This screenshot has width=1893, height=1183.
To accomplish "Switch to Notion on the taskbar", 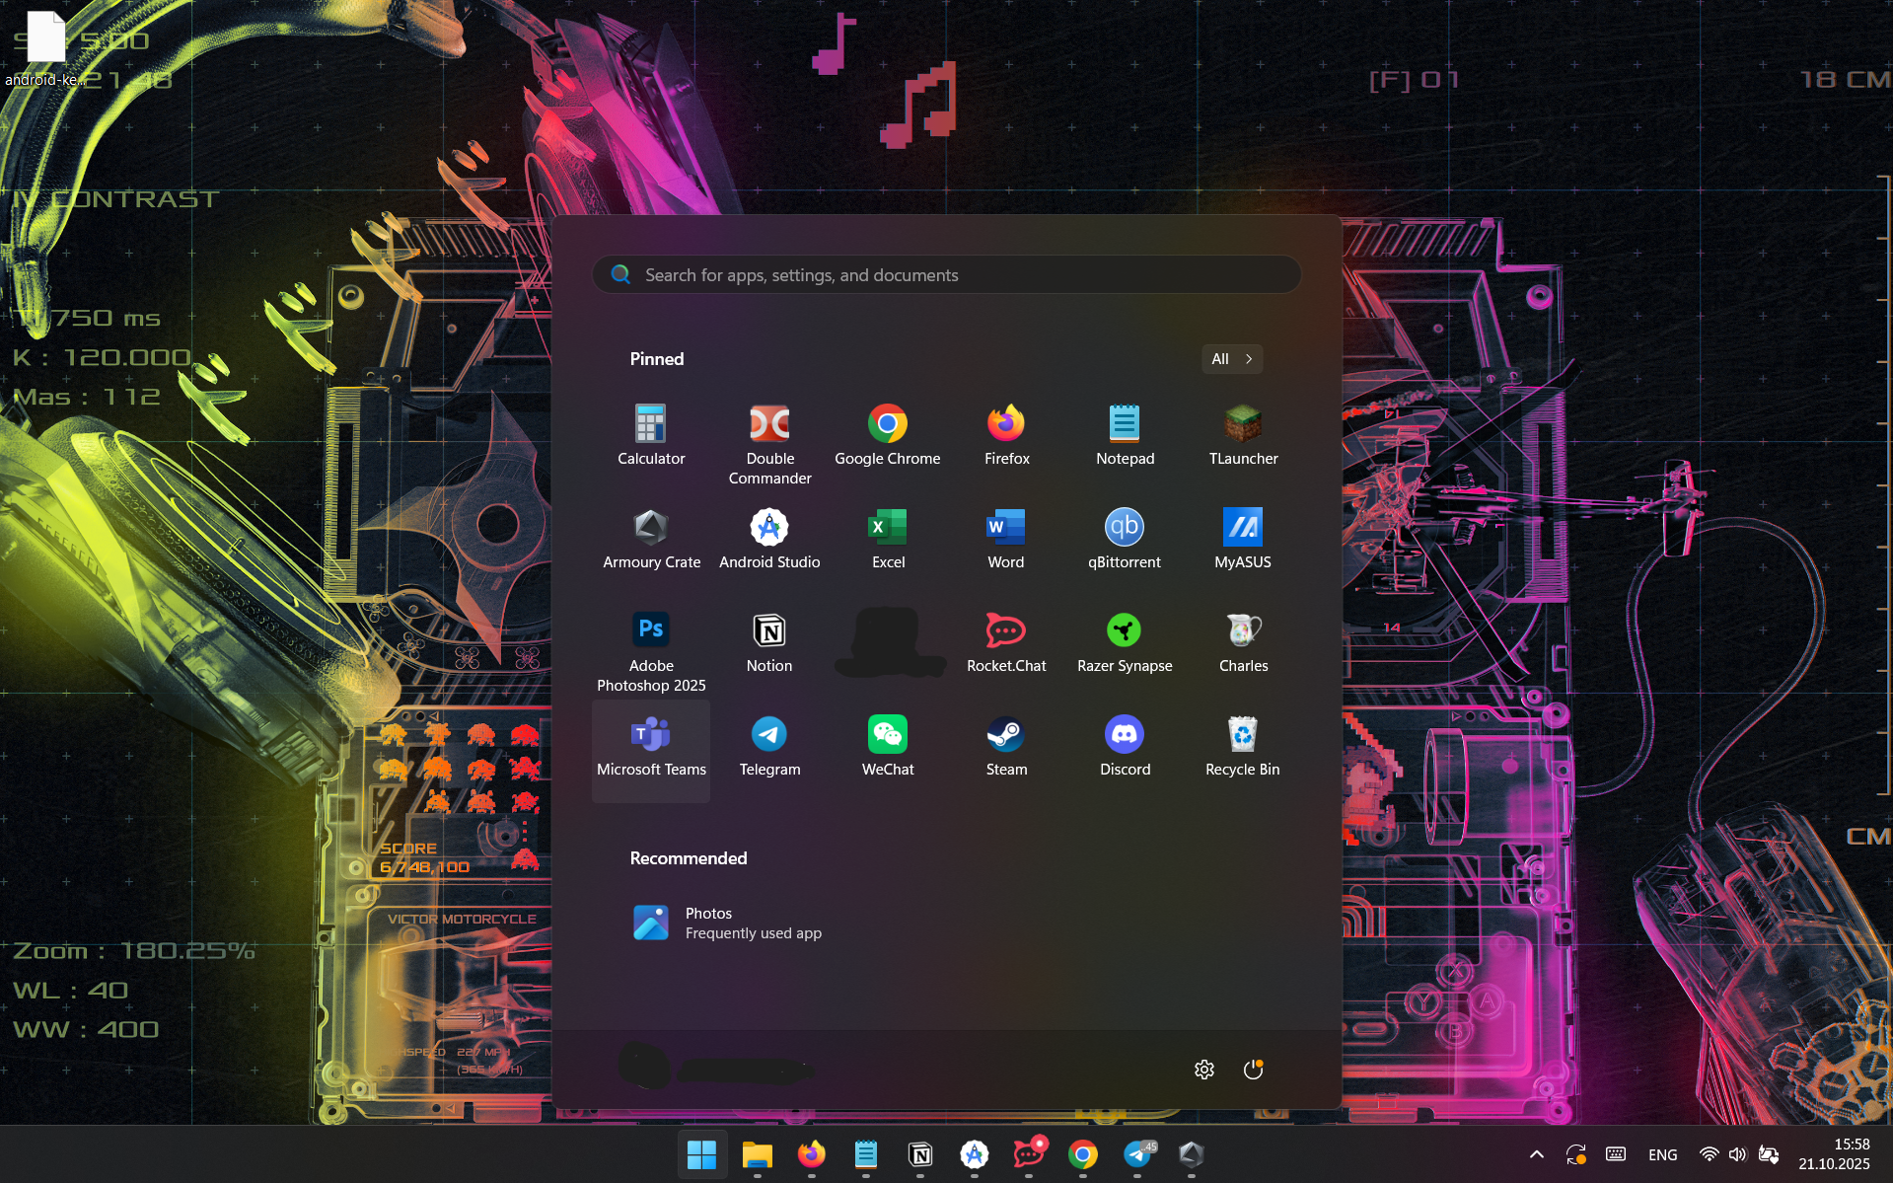I will [x=919, y=1154].
